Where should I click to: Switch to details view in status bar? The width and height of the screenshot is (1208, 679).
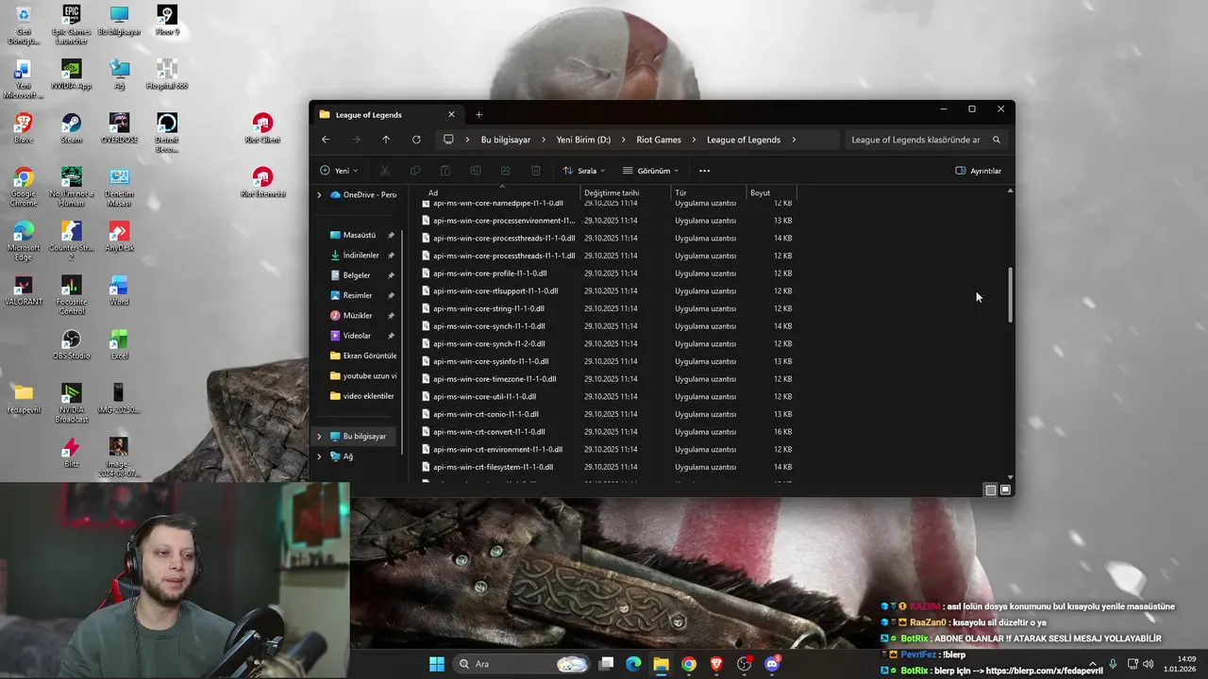point(990,489)
